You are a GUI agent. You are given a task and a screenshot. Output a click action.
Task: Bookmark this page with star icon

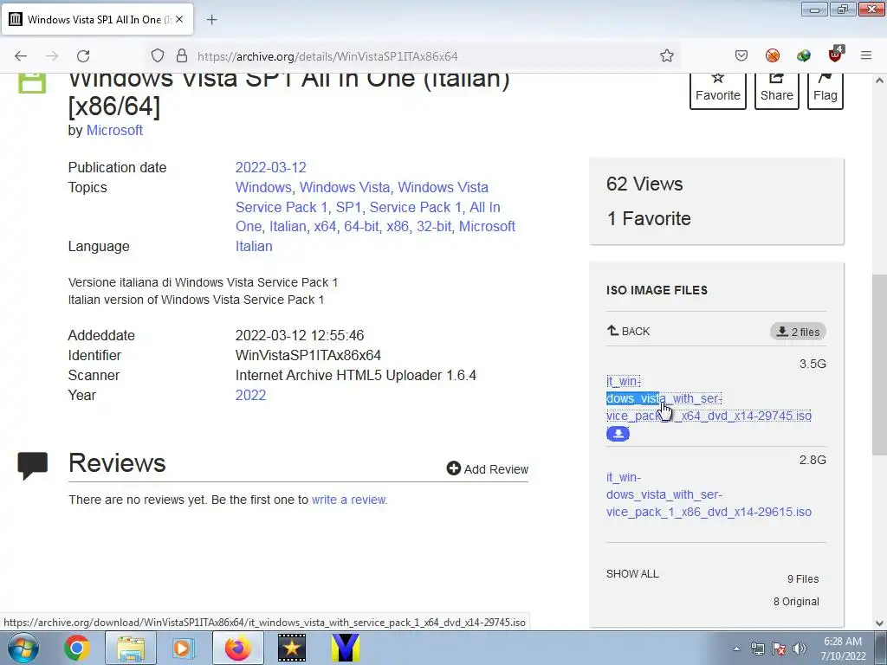[x=667, y=55]
